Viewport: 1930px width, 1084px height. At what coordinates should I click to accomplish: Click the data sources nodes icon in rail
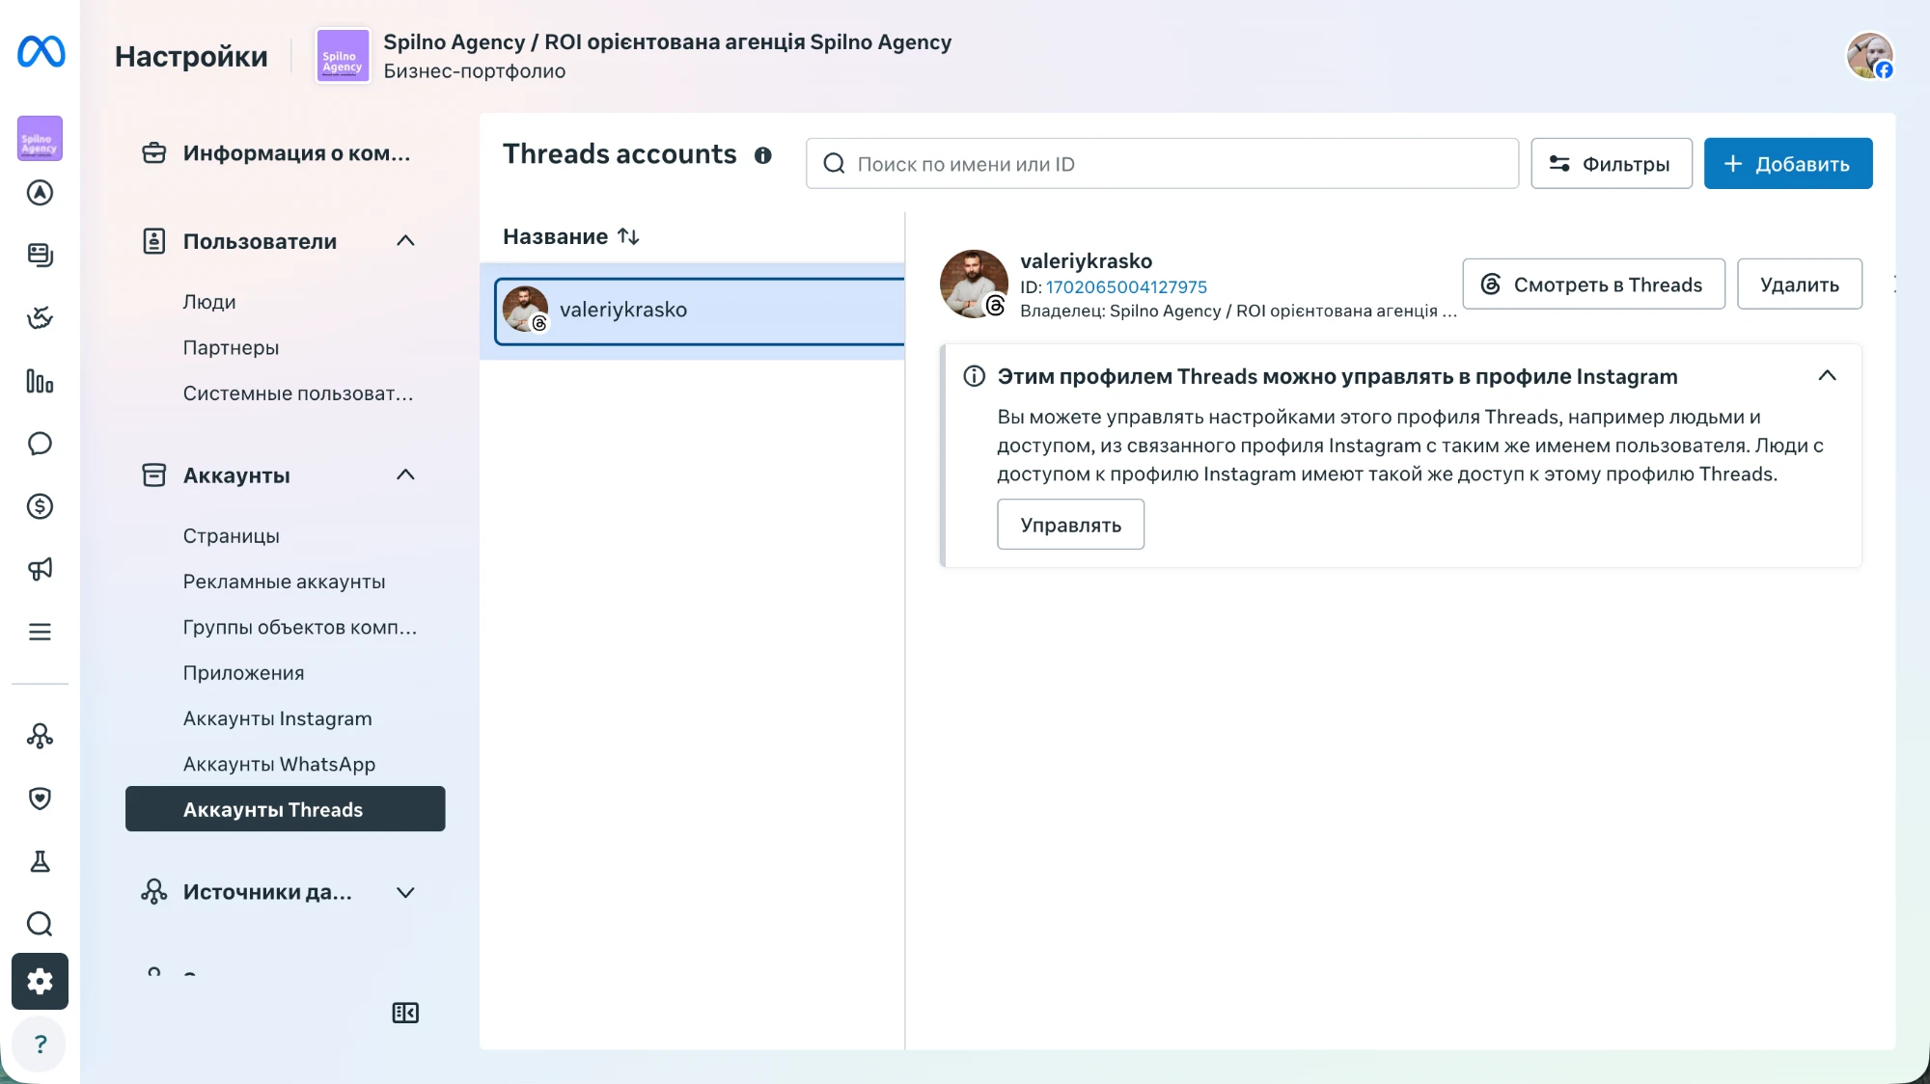(x=40, y=736)
